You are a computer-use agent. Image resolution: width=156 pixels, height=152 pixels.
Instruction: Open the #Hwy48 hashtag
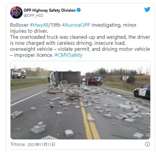[x=39, y=25]
